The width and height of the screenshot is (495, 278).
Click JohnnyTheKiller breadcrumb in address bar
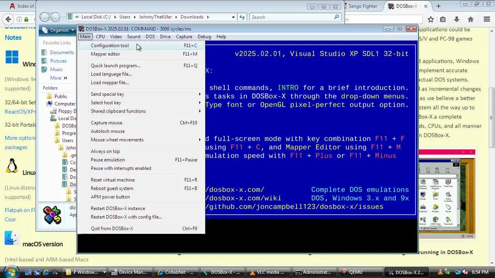(155, 17)
